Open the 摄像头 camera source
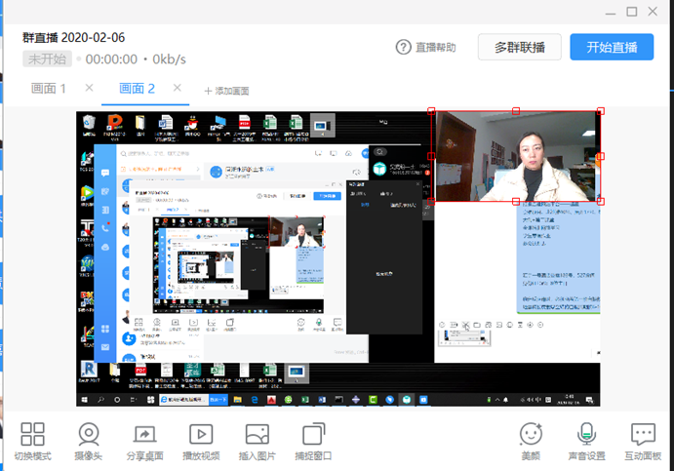 coord(89,435)
